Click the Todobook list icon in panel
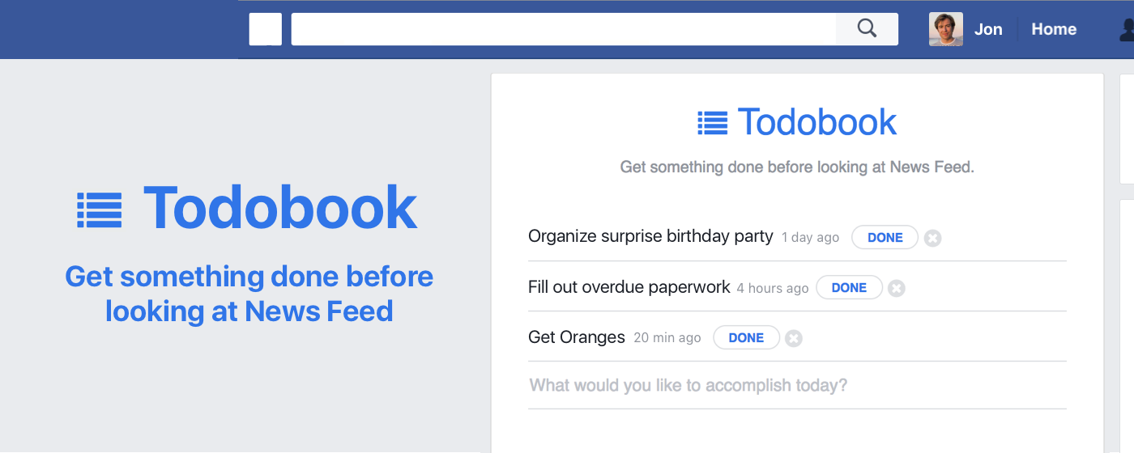Viewport: 1134px width, 453px height. 713,123
